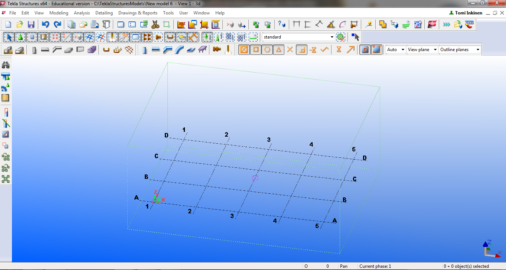506x270 pixels.
Task: Open a model via folder icon
Action: (x=20, y=25)
